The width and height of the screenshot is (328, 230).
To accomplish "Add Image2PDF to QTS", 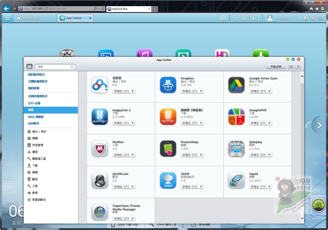I will click(260, 123).
